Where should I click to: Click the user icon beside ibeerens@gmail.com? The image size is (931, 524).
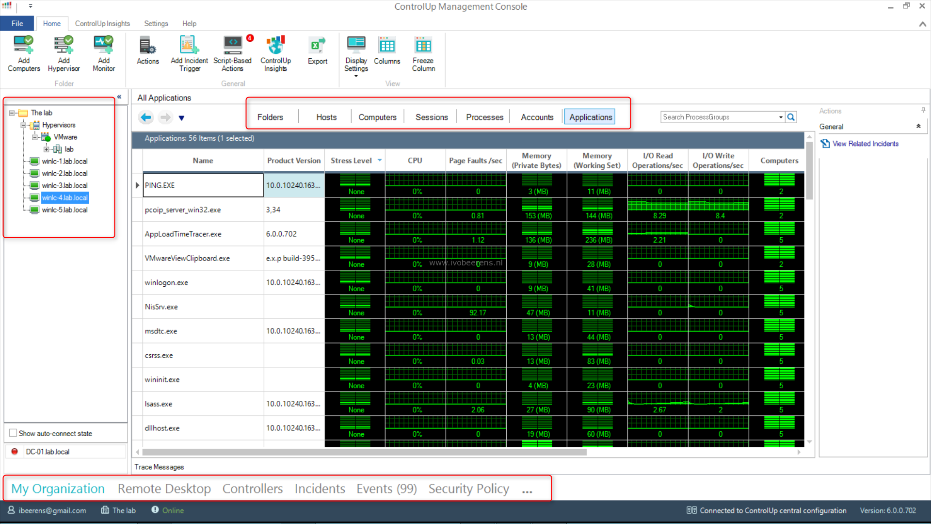pyautogui.click(x=11, y=510)
